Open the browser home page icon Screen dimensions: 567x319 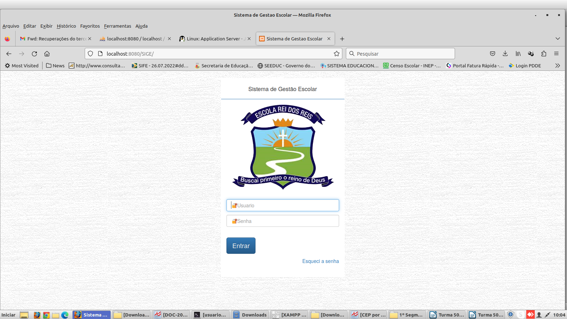point(47,54)
